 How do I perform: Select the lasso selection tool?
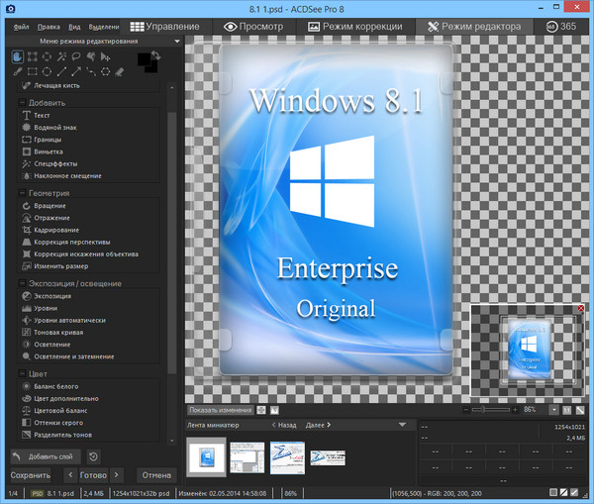(x=76, y=57)
